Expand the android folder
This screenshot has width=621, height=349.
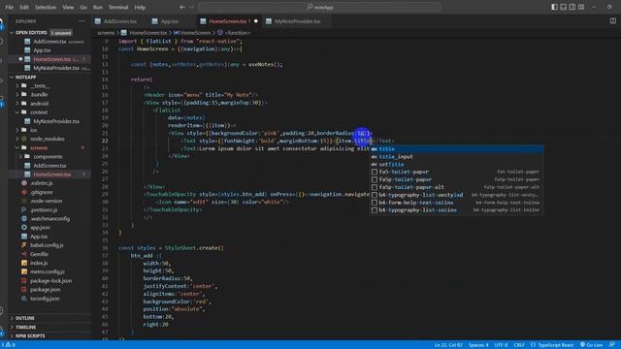coord(39,104)
